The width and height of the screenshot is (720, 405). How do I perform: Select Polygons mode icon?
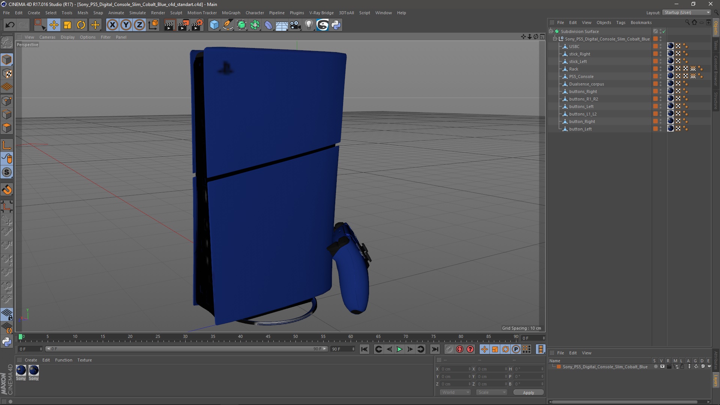point(7,128)
